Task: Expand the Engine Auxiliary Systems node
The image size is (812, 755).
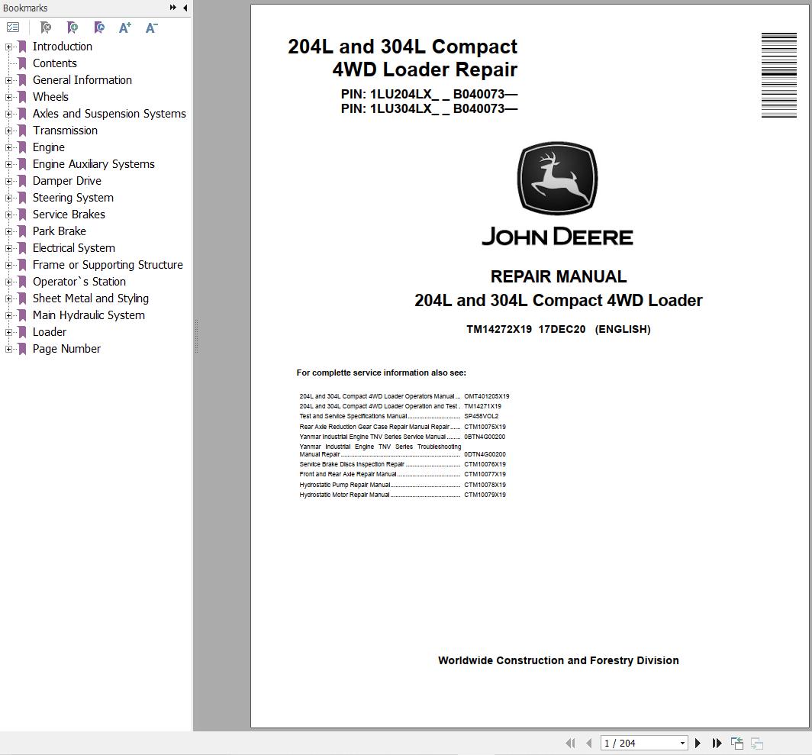Action: pos(8,164)
